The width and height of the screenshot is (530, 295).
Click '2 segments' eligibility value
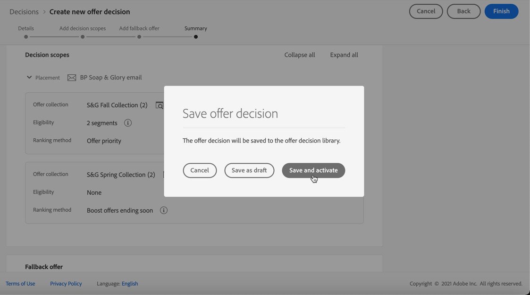tap(102, 123)
